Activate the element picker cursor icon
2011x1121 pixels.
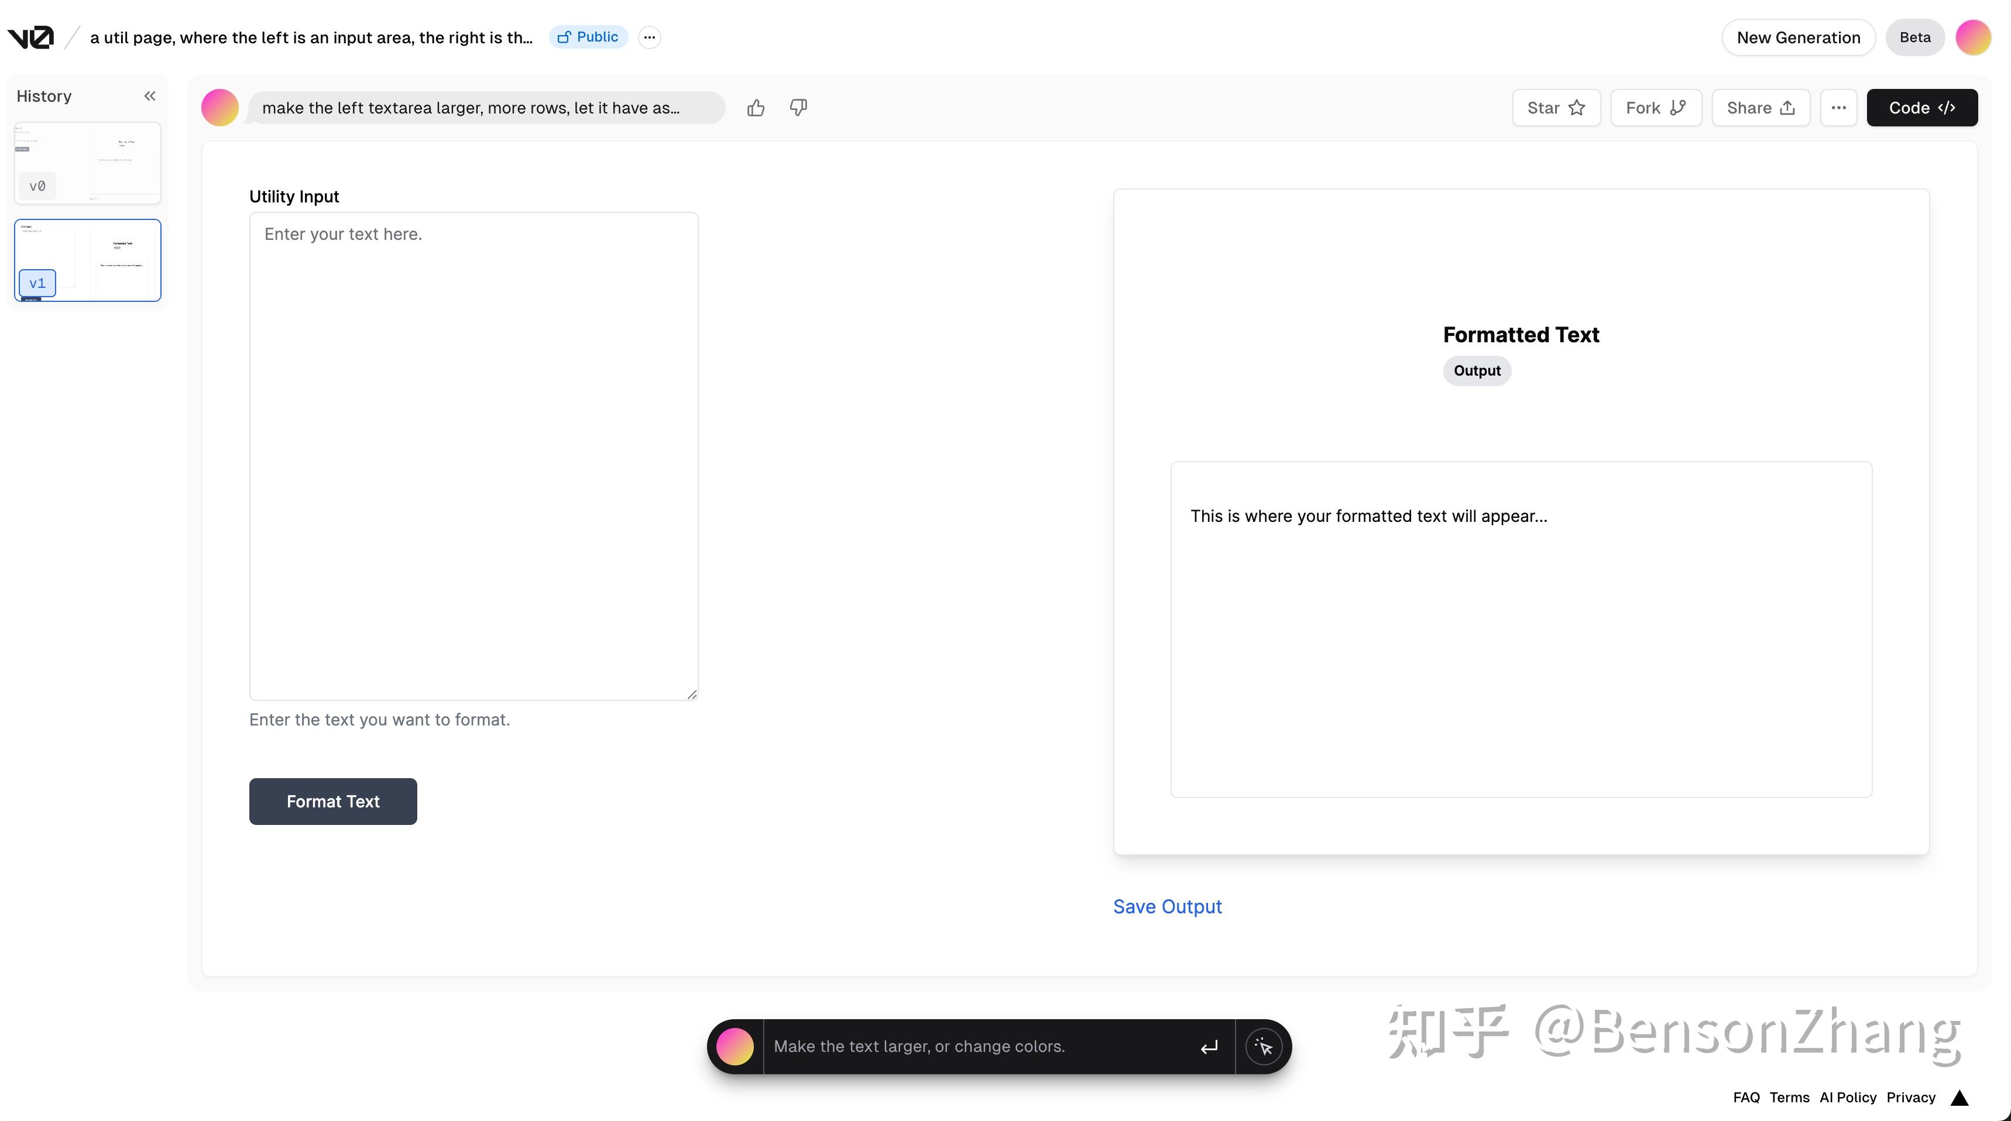(x=1263, y=1047)
